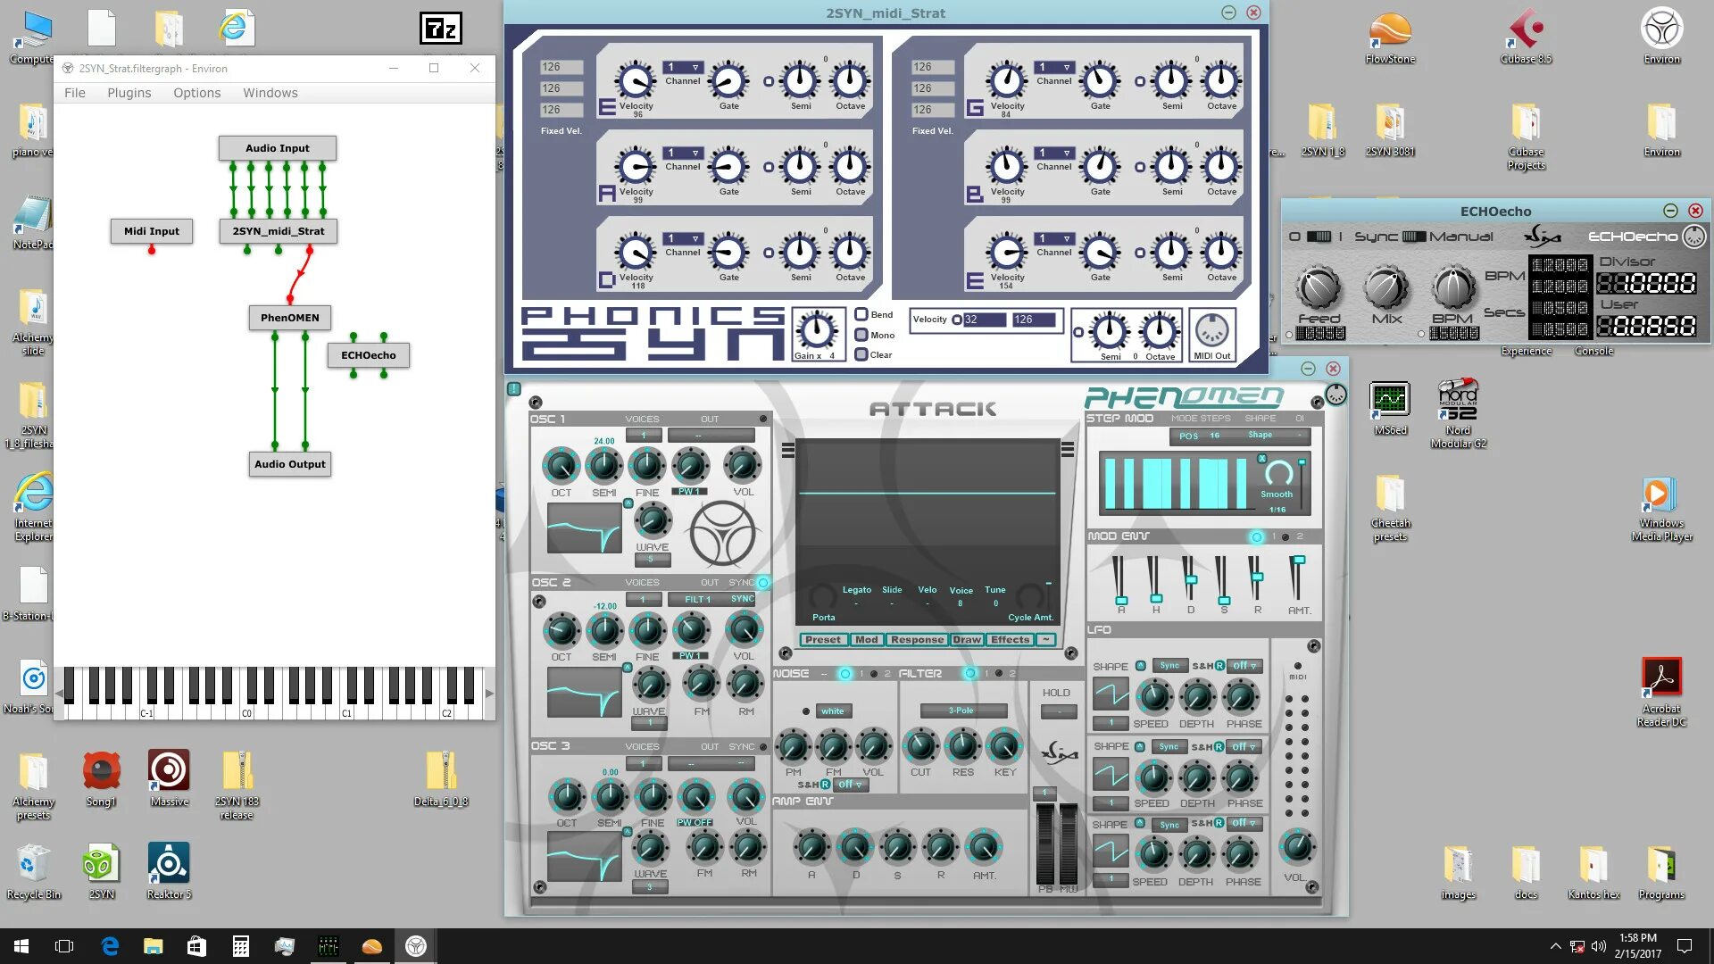Click the first Fixed Vel. 126 field for E

point(562,67)
